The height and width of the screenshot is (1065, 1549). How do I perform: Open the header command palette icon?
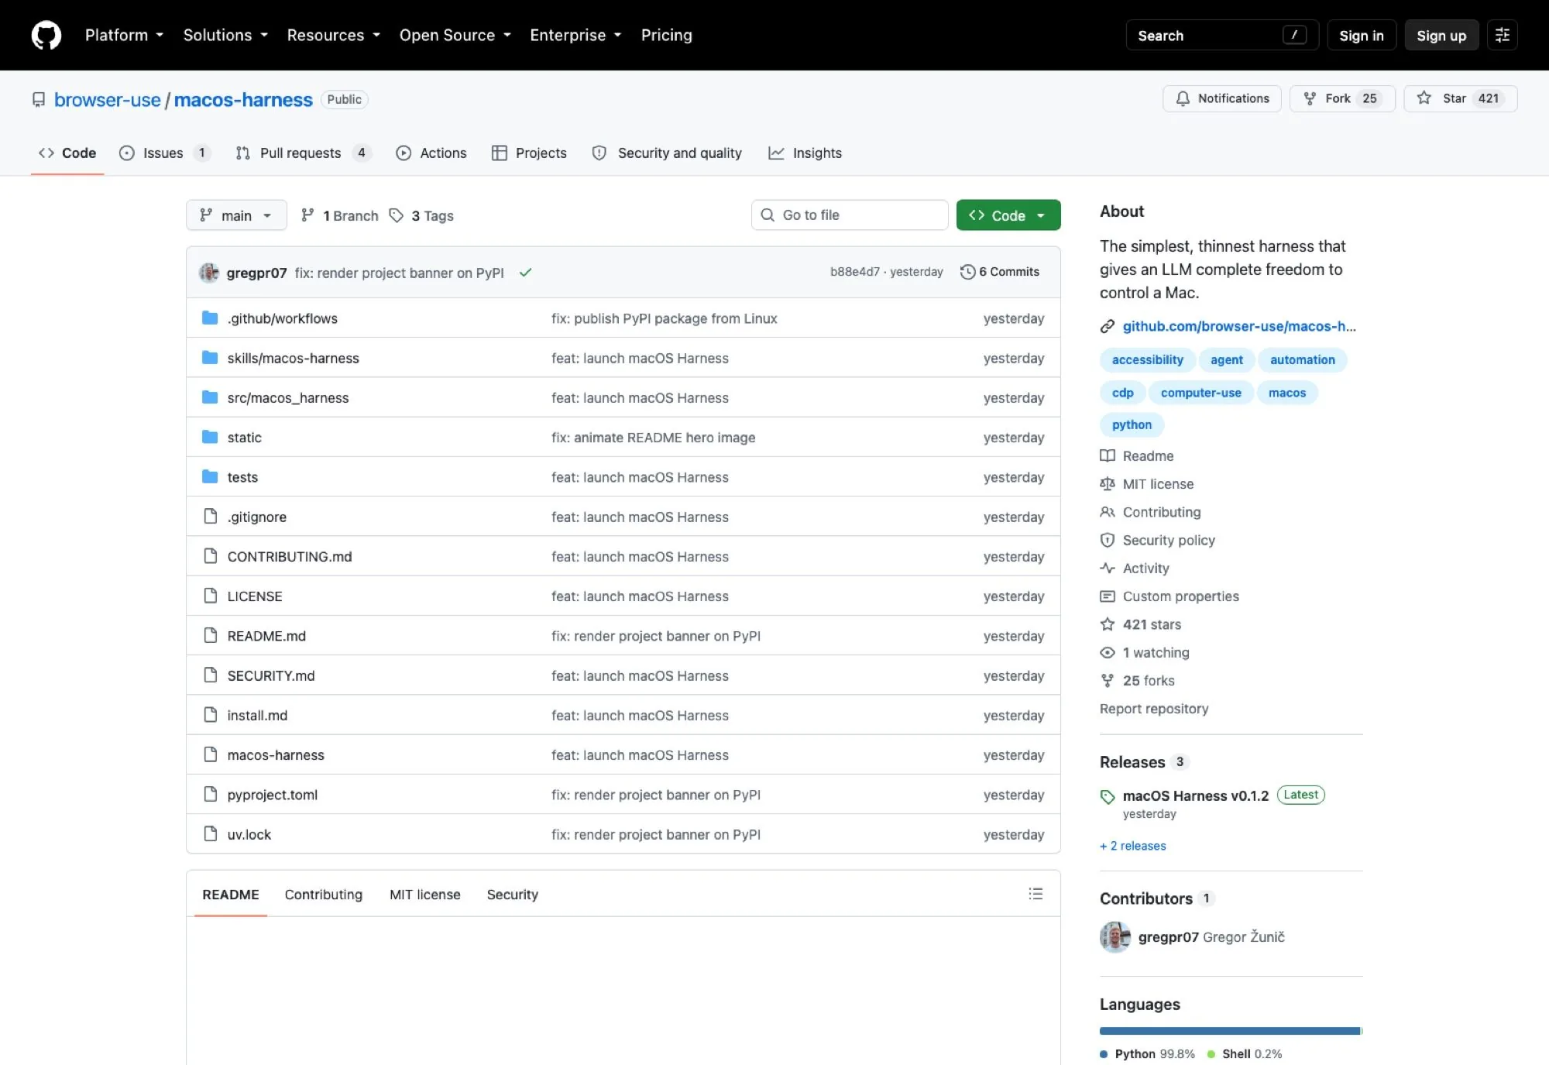click(1502, 35)
